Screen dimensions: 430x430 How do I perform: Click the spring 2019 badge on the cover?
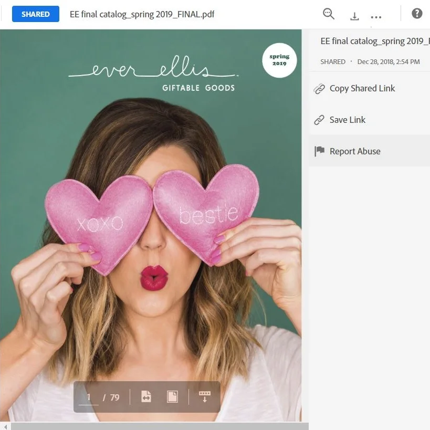[x=279, y=60]
